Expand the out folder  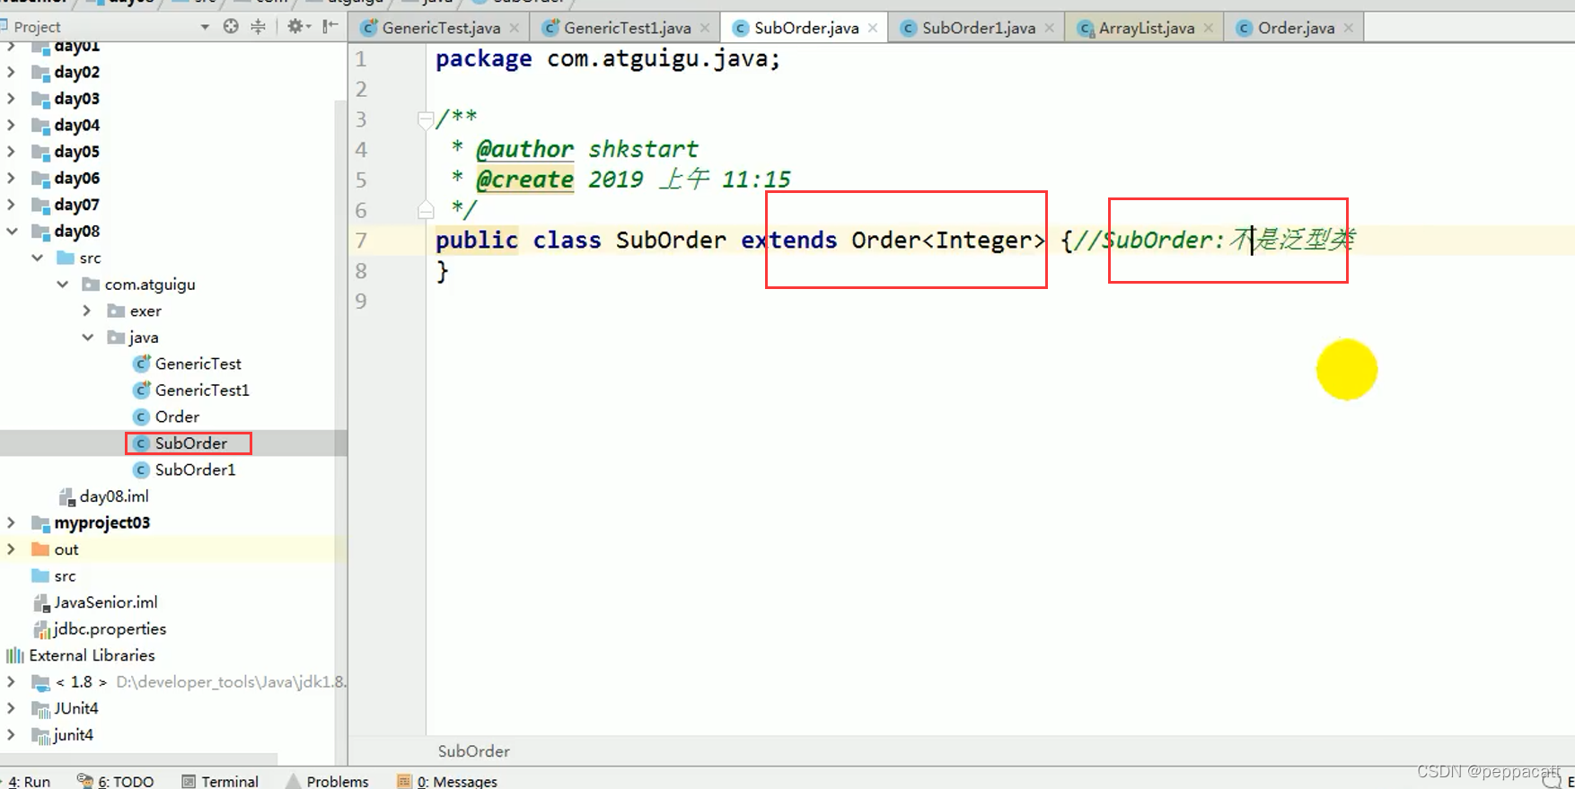(11, 548)
